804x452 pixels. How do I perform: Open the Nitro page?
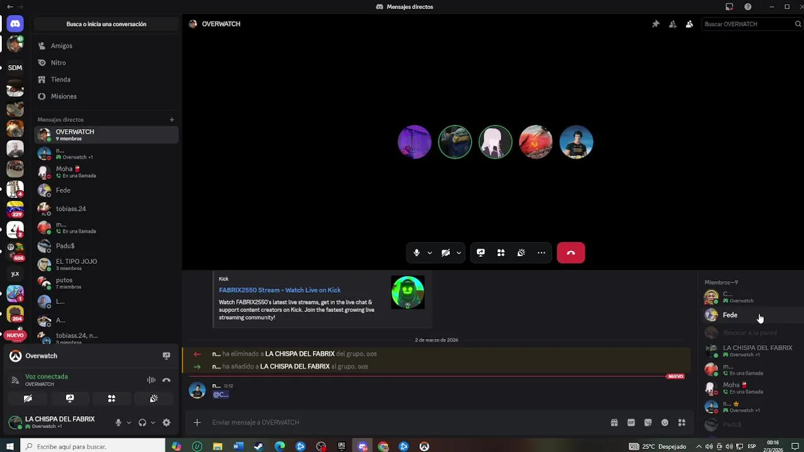(x=106, y=63)
